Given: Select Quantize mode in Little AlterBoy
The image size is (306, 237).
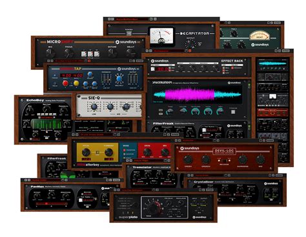Looking at the screenshot, I should pyautogui.click(x=125, y=154).
